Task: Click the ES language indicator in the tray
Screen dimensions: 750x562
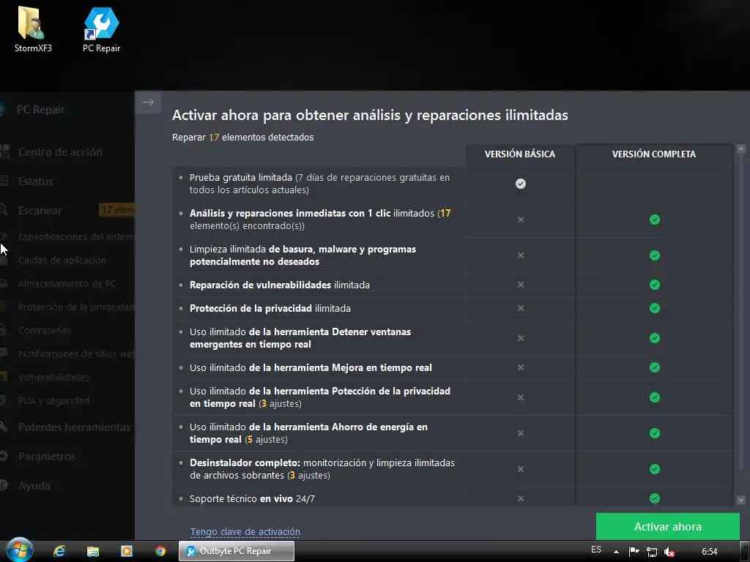Action: [x=596, y=550]
